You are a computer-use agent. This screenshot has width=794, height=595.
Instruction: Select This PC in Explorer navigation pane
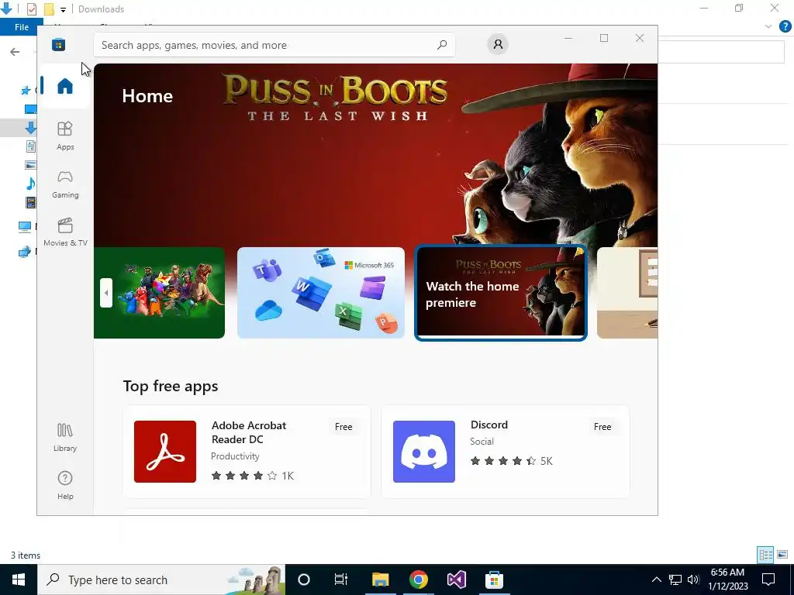(x=25, y=227)
